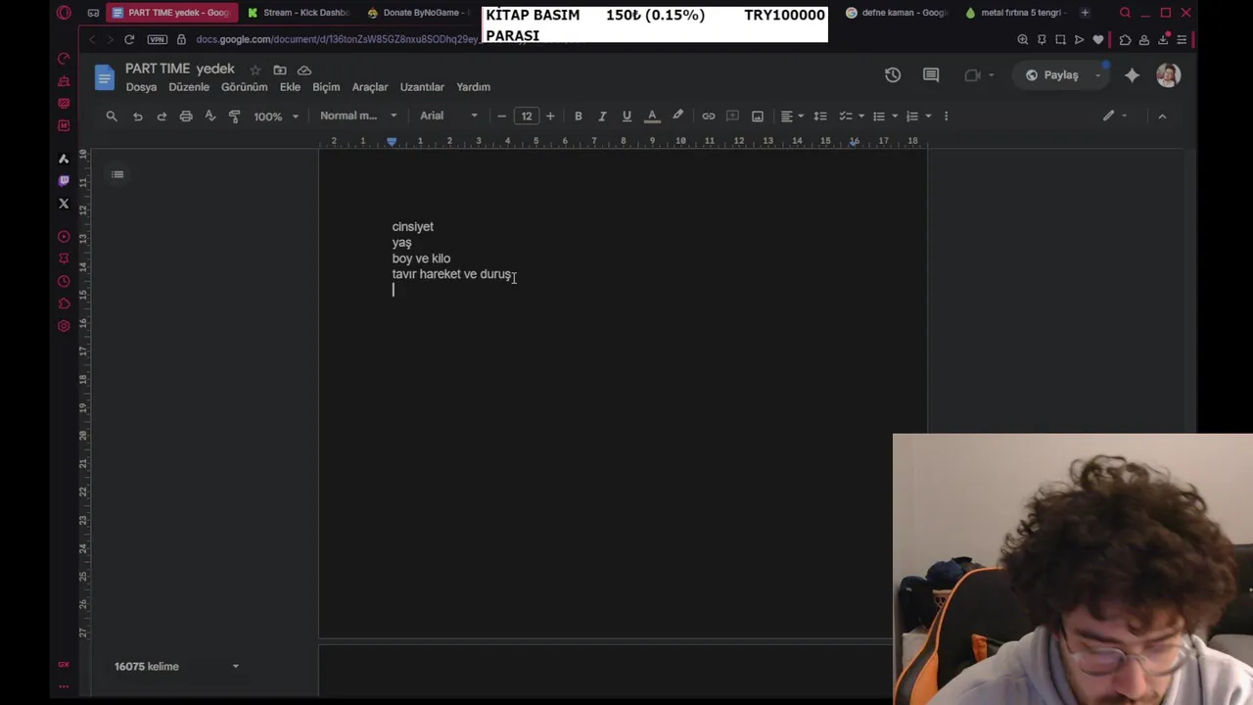Open the zoom level 100% dropdown
1253x705 pixels.
coord(276,116)
